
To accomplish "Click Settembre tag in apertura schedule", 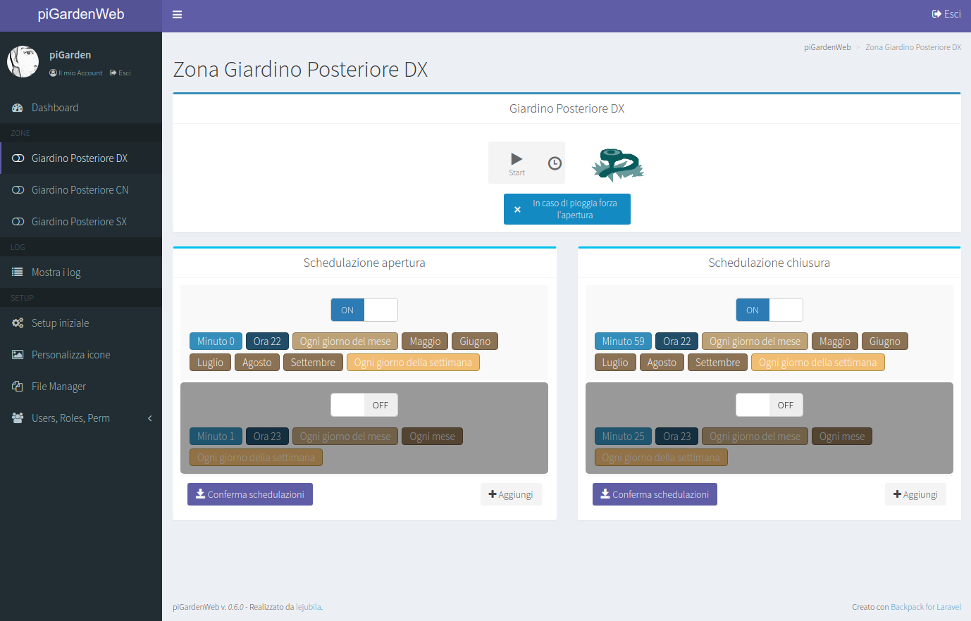I will point(313,363).
